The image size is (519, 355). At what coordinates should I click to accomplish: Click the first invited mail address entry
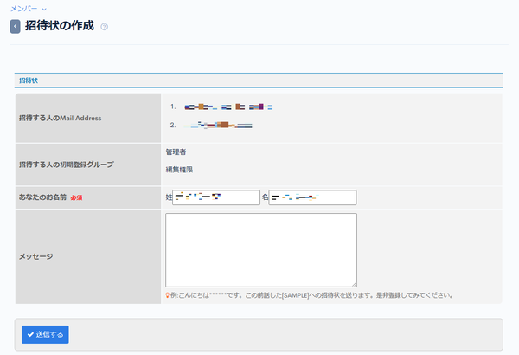[x=228, y=106]
